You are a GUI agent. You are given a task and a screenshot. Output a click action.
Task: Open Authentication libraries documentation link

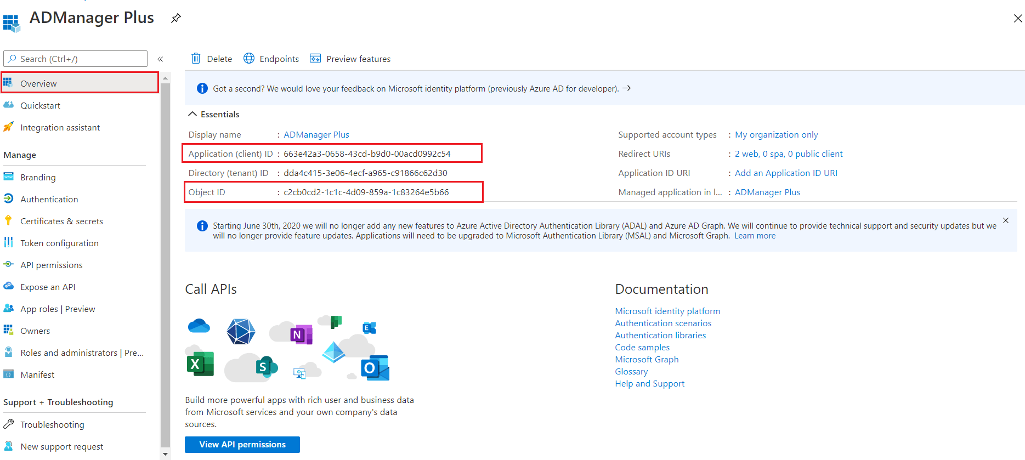click(x=660, y=335)
